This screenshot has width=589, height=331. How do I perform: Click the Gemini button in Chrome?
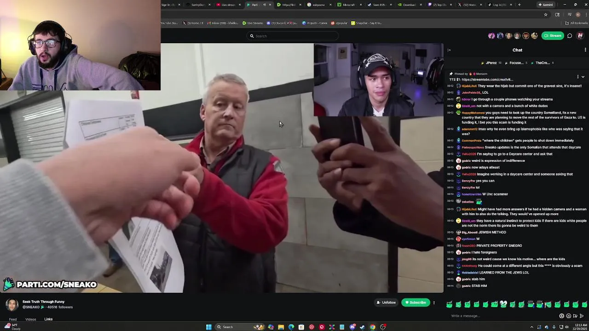coord(545,5)
